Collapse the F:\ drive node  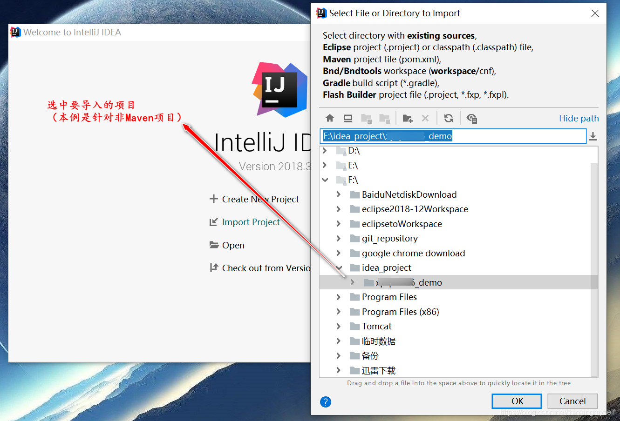coord(325,180)
